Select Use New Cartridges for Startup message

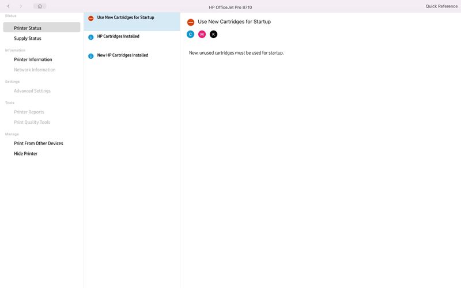coord(132,21)
